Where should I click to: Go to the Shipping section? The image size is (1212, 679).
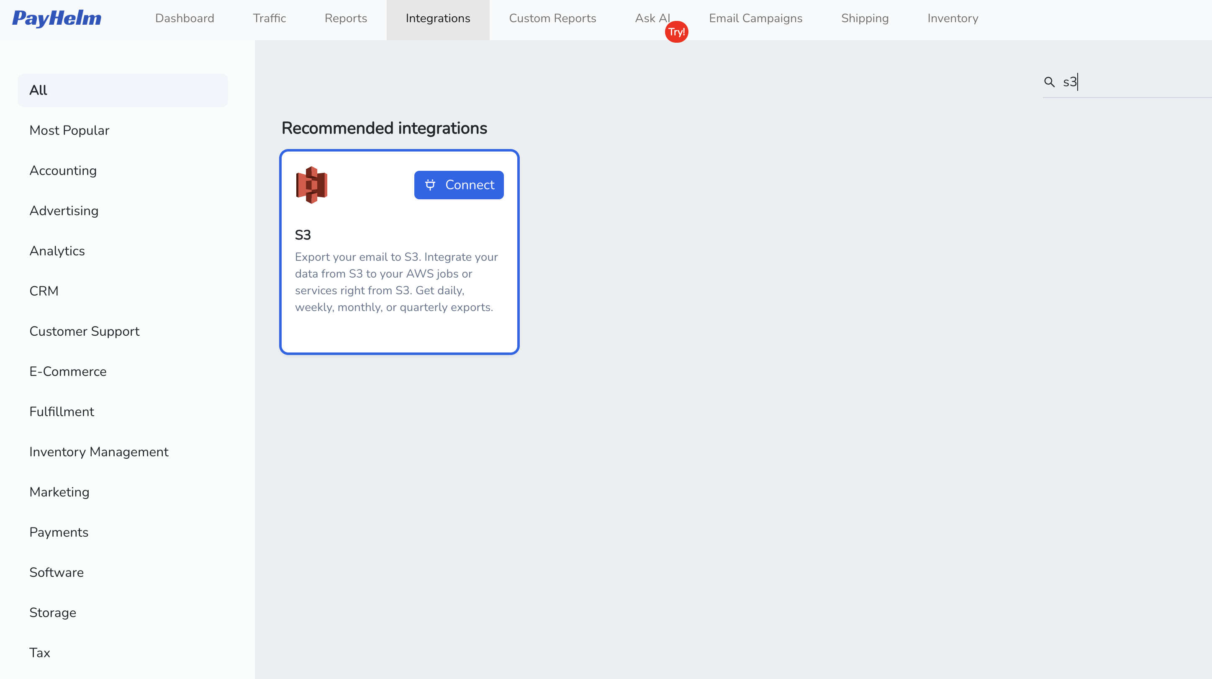[864, 18]
